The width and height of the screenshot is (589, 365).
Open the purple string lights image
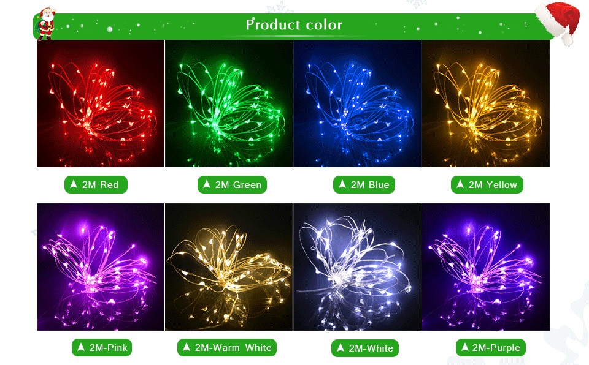click(486, 267)
